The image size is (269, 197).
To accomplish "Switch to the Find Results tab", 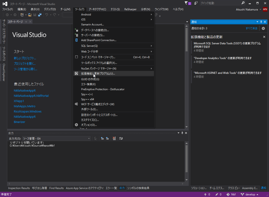I will pos(56,188).
